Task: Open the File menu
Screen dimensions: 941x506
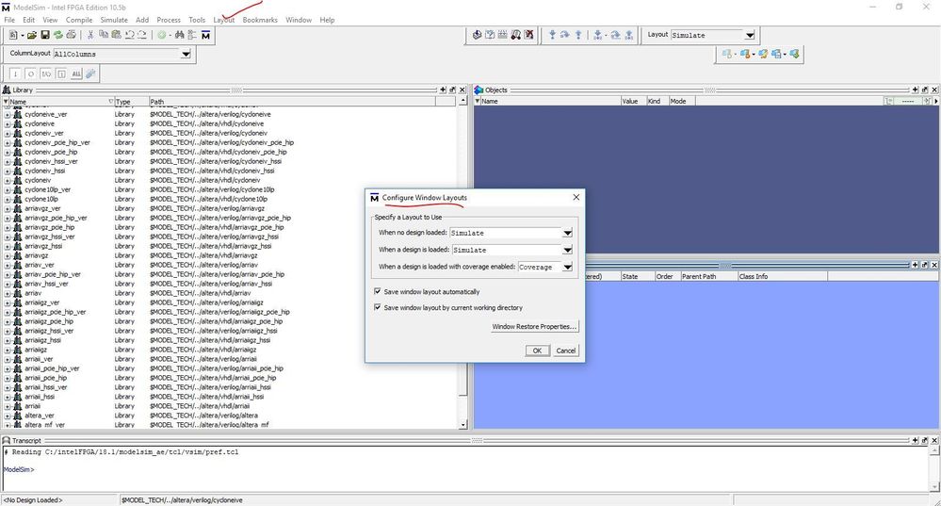Action: click(9, 20)
